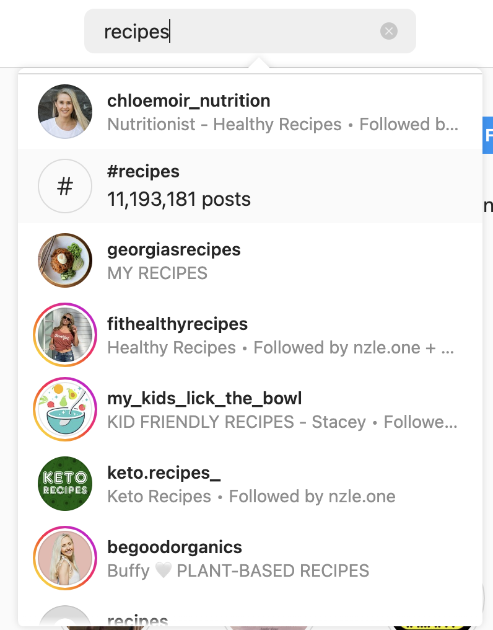Image resolution: width=493 pixels, height=630 pixels.
Task: Select the #recipes hashtag result
Action: tap(143, 172)
